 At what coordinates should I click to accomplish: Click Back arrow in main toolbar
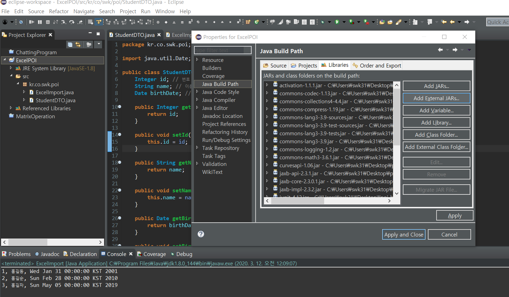tap(452, 22)
